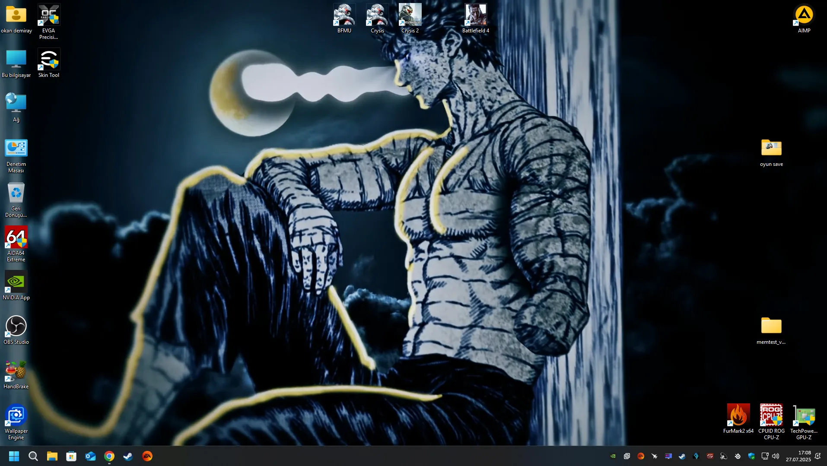Image resolution: width=827 pixels, height=466 pixels.
Task: Open Microsoft Store from taskbar
Action: coord(71,456)
